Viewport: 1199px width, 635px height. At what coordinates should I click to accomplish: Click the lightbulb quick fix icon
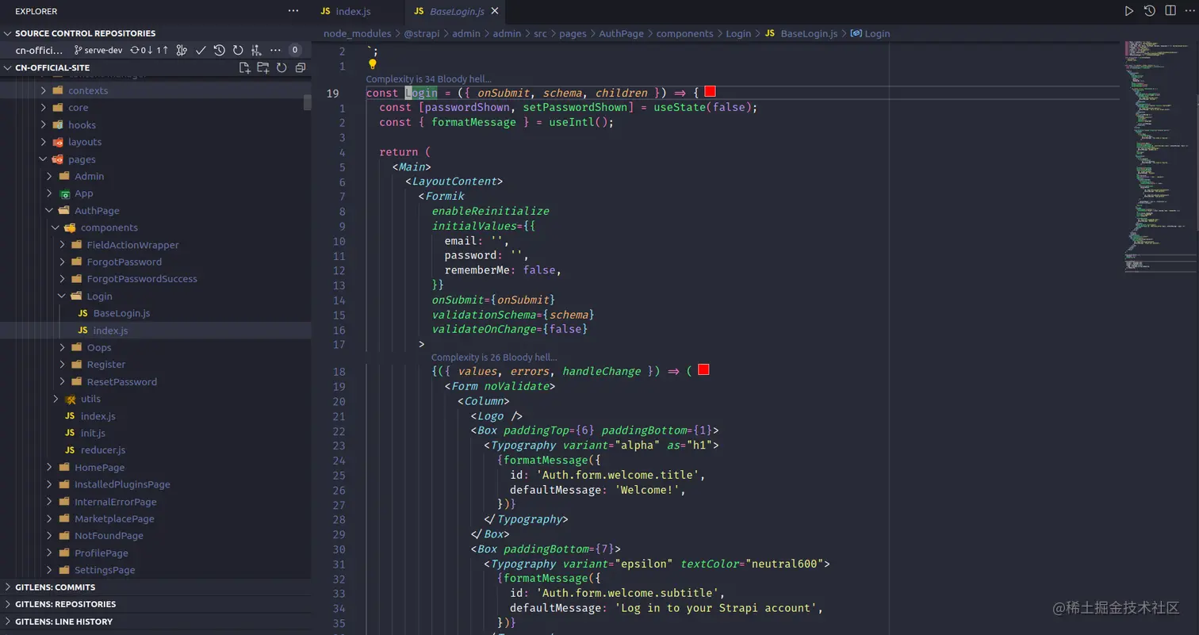(373, 65)
